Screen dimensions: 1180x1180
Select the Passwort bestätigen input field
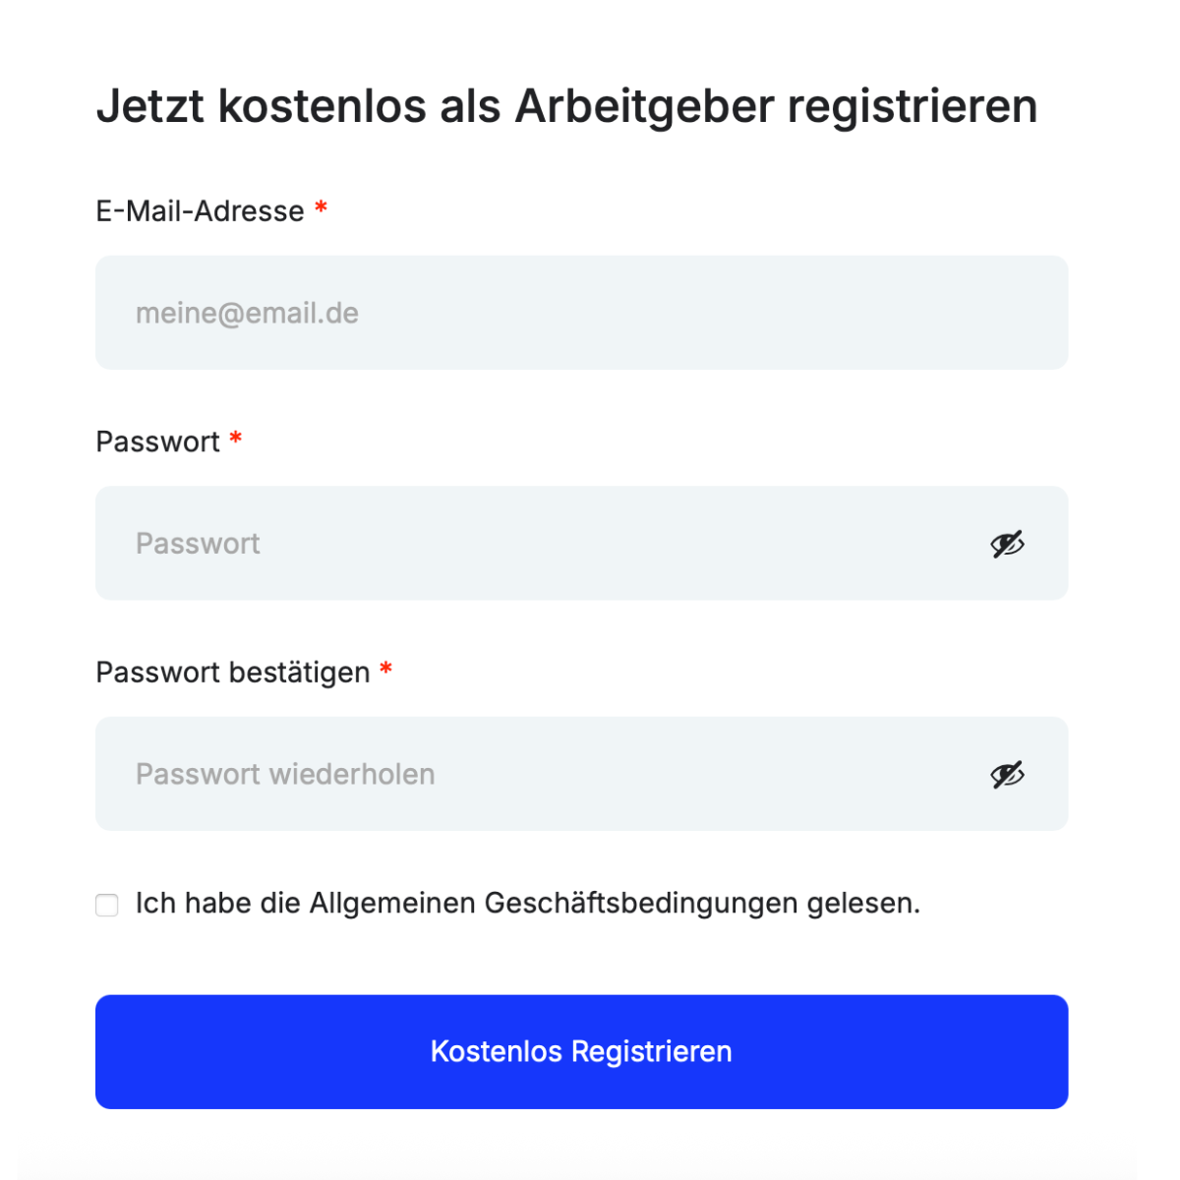[551, 775]
